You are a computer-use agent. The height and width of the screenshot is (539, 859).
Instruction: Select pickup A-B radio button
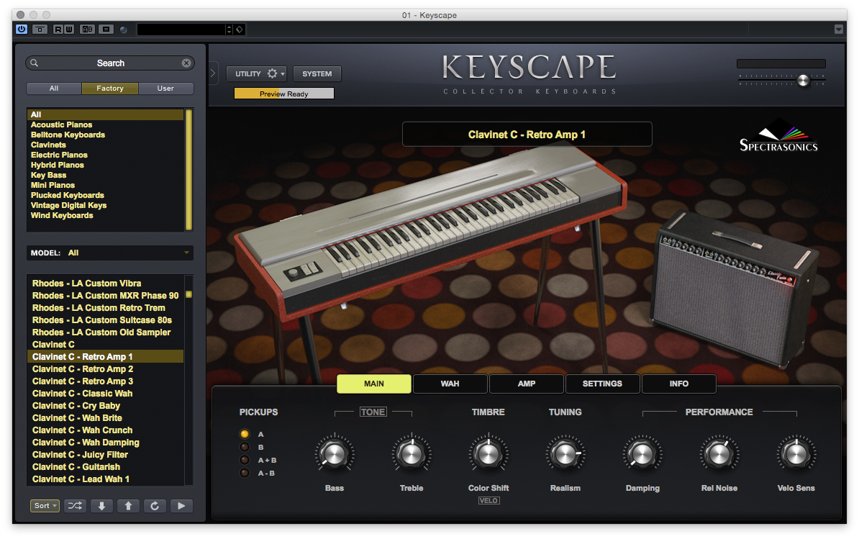[245, 473]
